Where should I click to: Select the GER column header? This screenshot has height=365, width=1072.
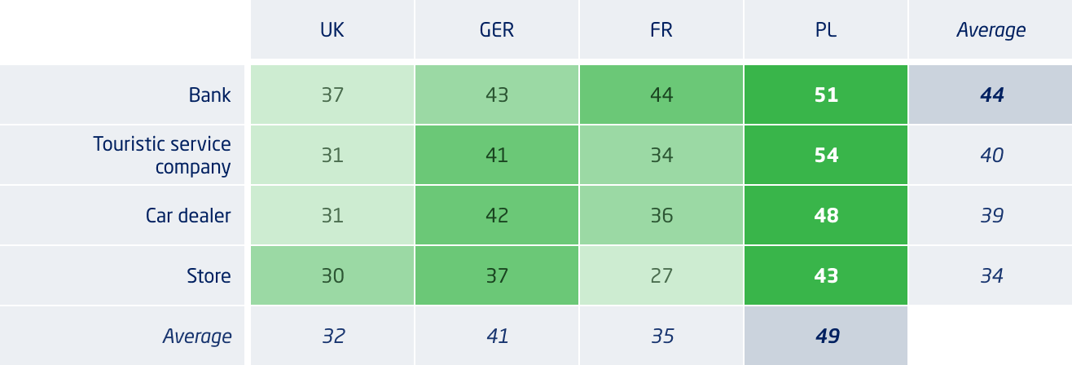[x=497, y=30]
